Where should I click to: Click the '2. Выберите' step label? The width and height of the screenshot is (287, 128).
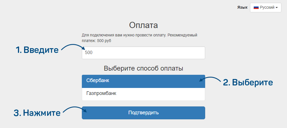[248, 82]
